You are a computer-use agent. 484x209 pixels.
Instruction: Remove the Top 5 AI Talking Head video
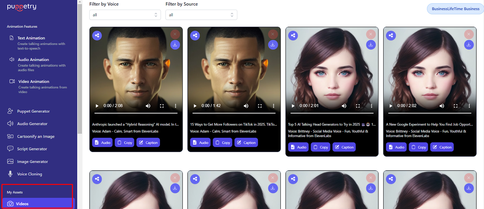(371, 34)
